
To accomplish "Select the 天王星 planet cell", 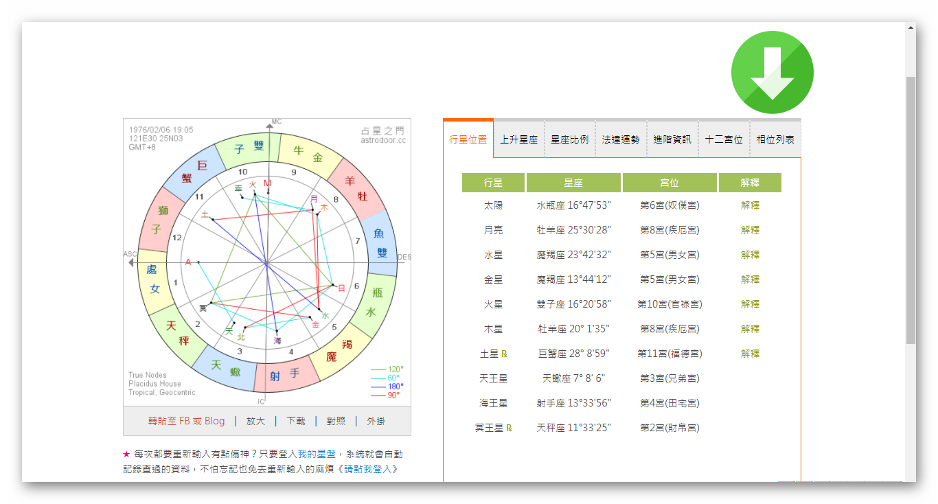I will point(493,378).
